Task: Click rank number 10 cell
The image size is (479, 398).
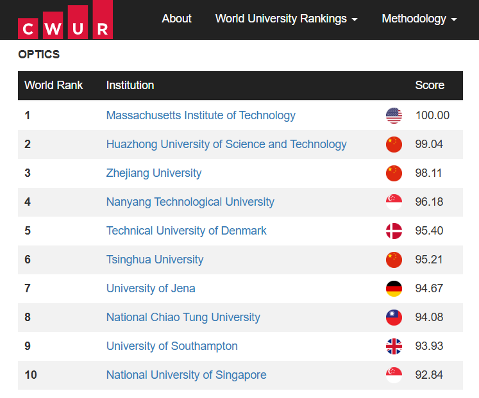Action: tap(31, 375)
